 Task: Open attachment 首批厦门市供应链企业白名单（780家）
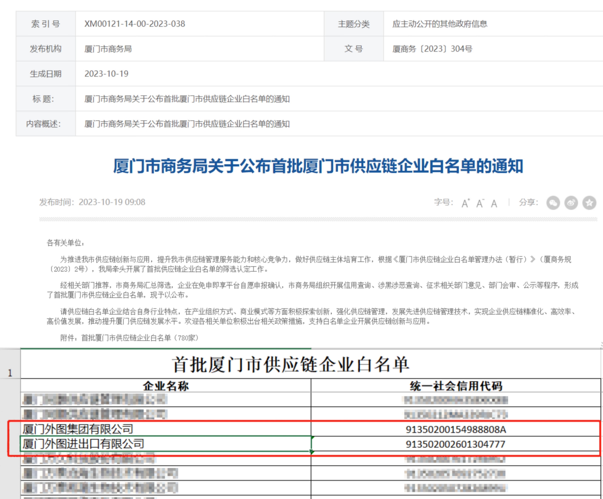click(x=139, y=338)
